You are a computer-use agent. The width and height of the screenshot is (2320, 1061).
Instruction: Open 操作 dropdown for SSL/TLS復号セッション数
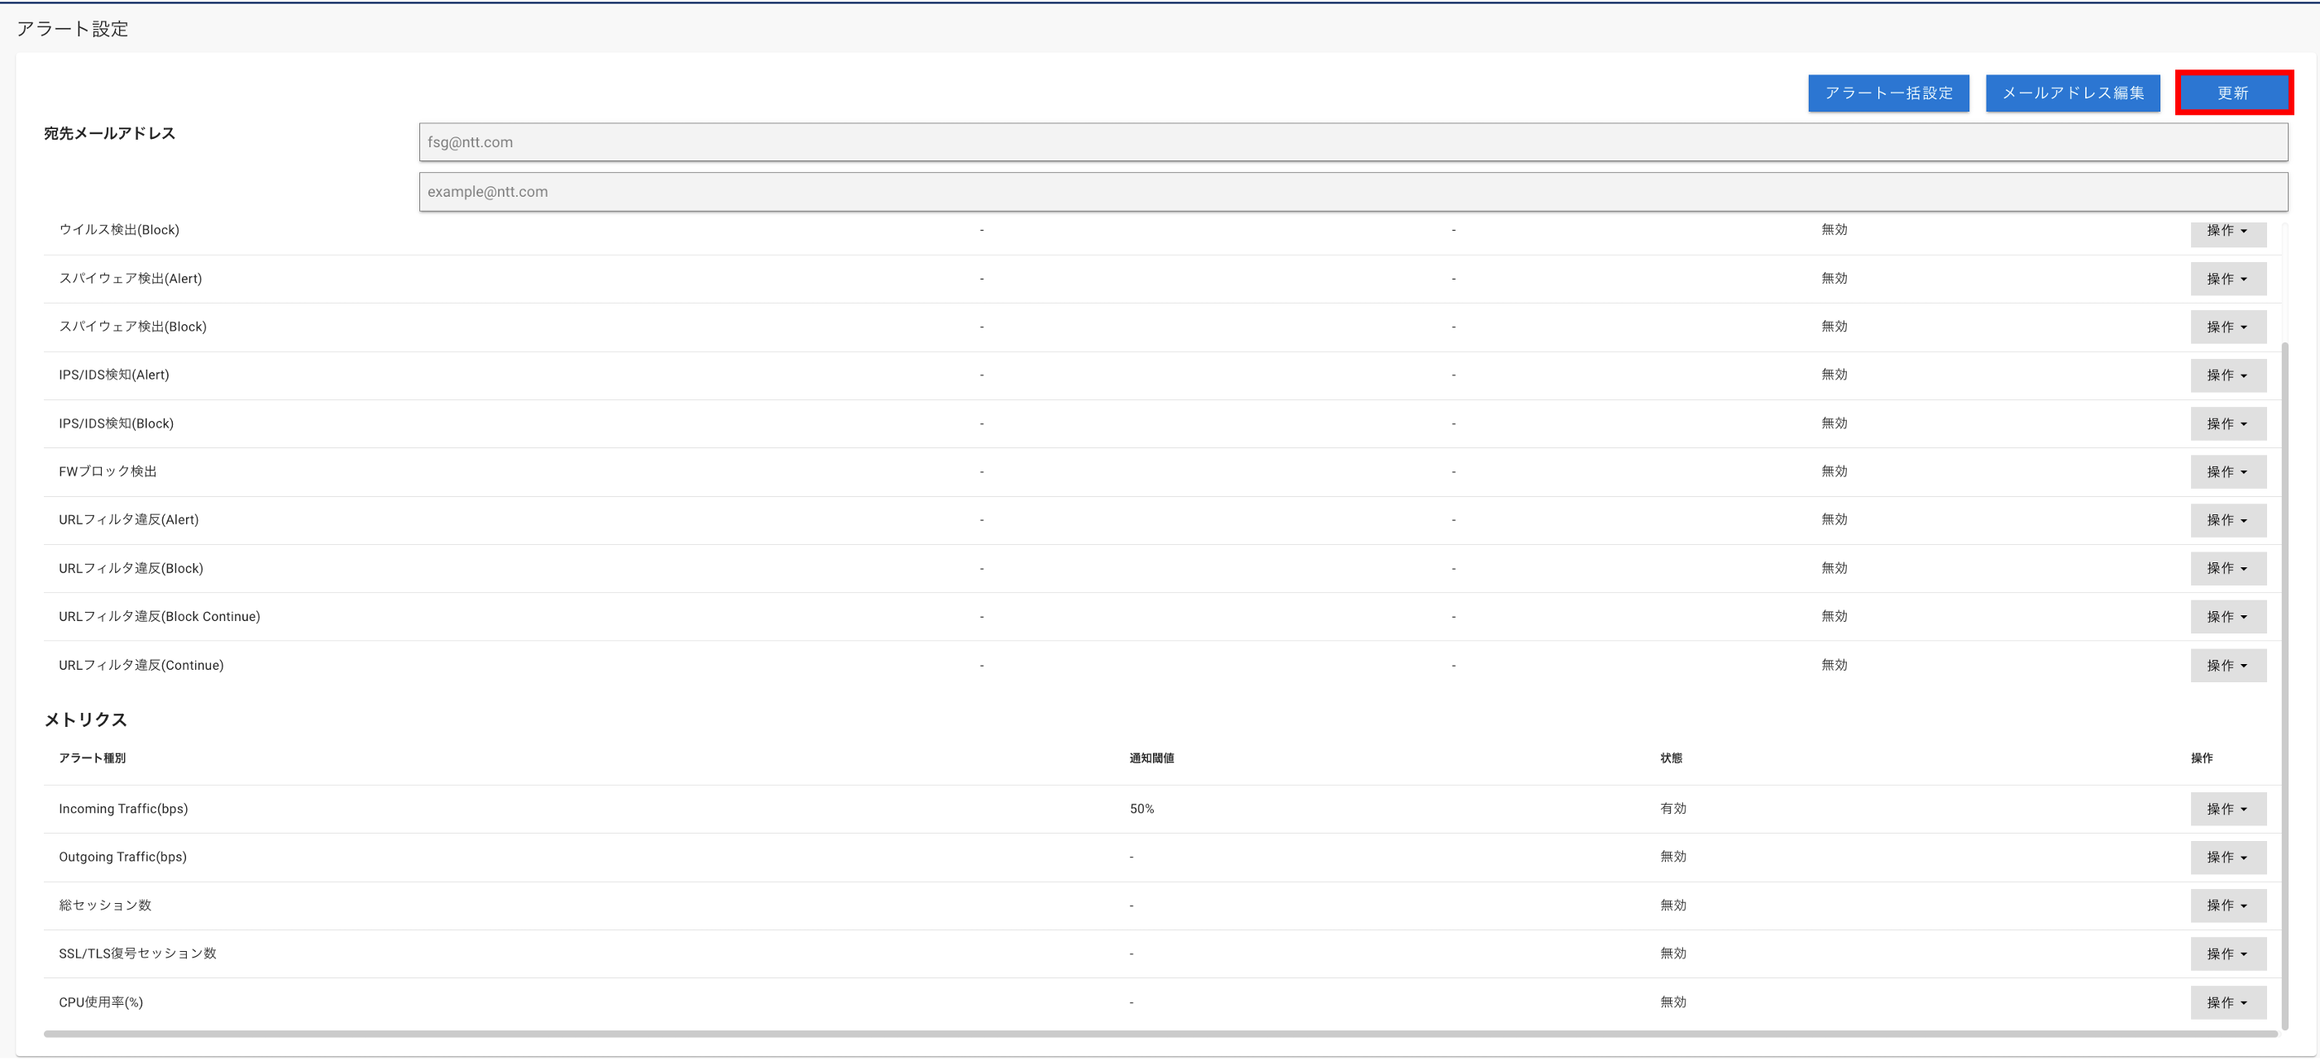pyautogui.click(x=2227, y=953)
